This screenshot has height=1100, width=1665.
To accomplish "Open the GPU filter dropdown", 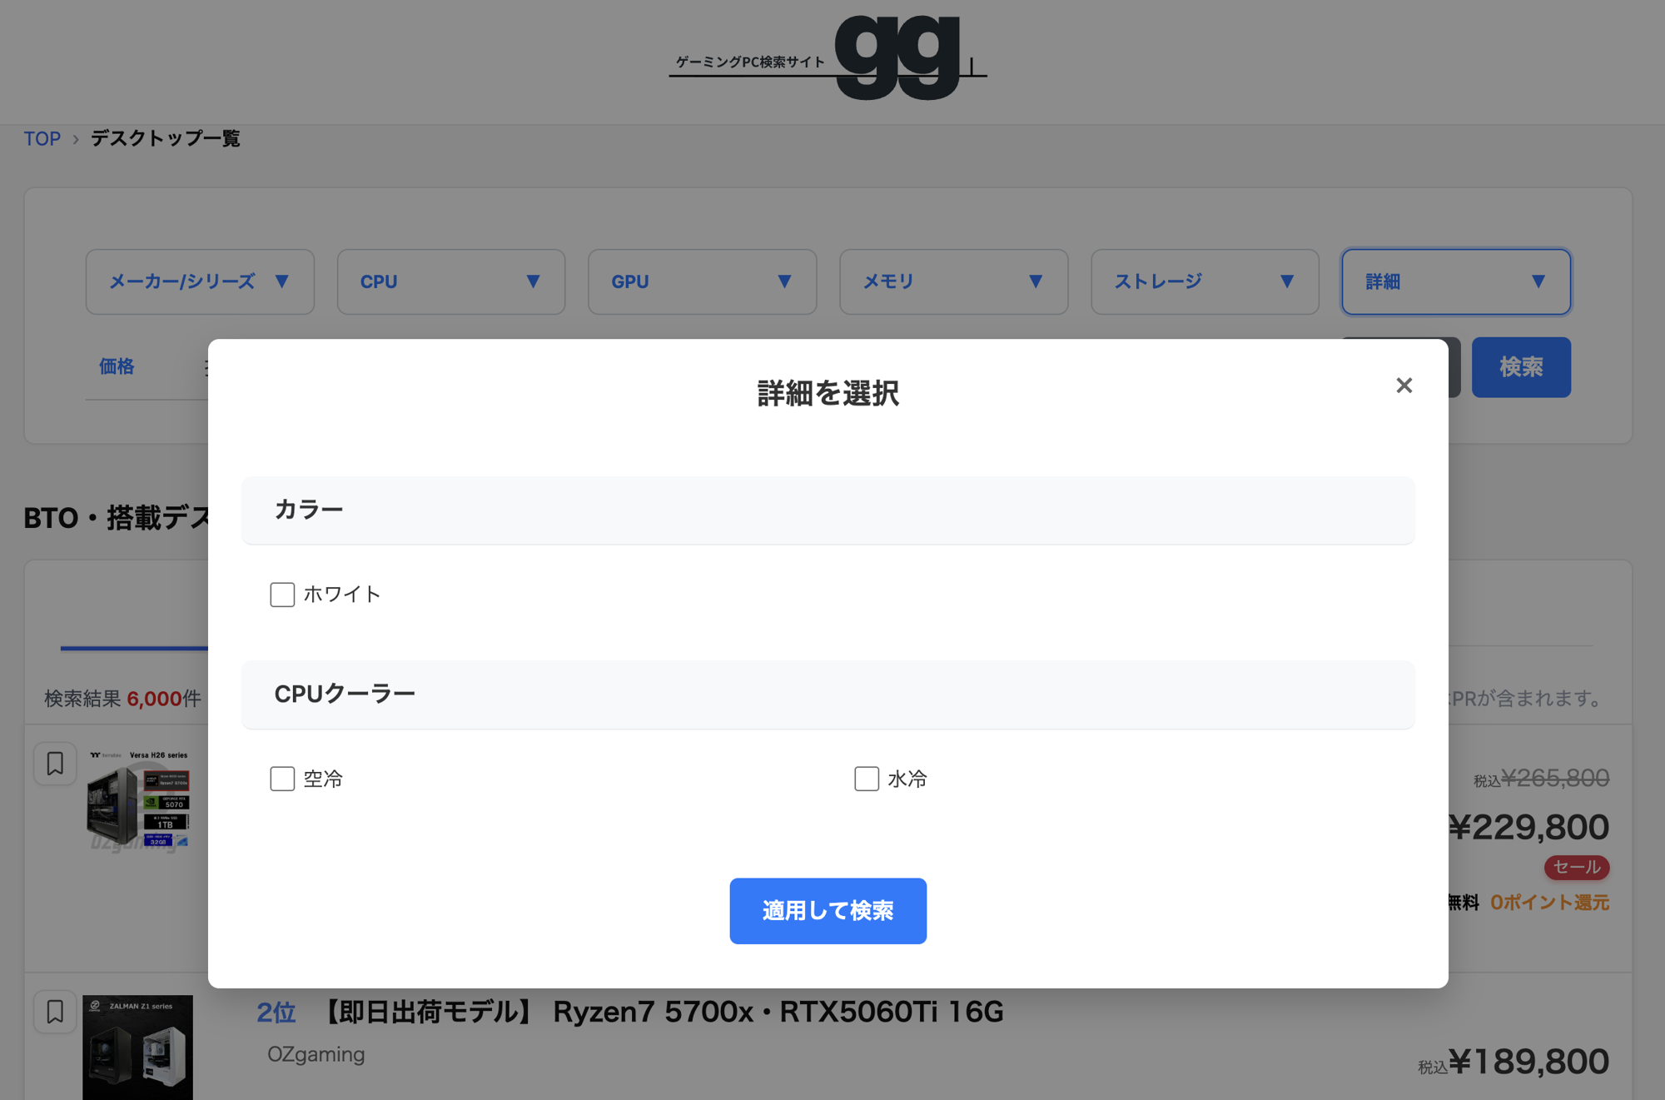I will click(x=702, y=281).
